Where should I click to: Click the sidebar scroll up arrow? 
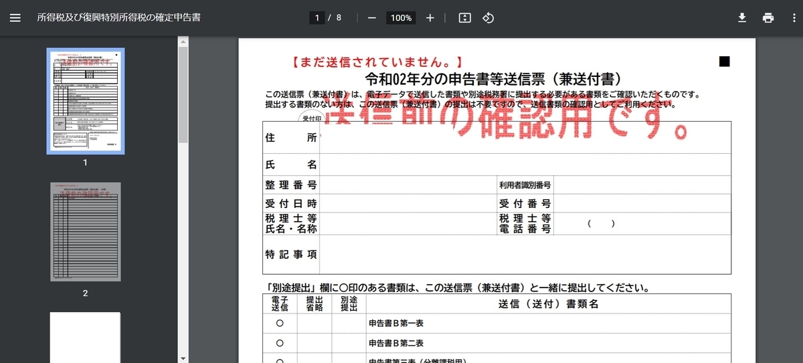(183, 41)
